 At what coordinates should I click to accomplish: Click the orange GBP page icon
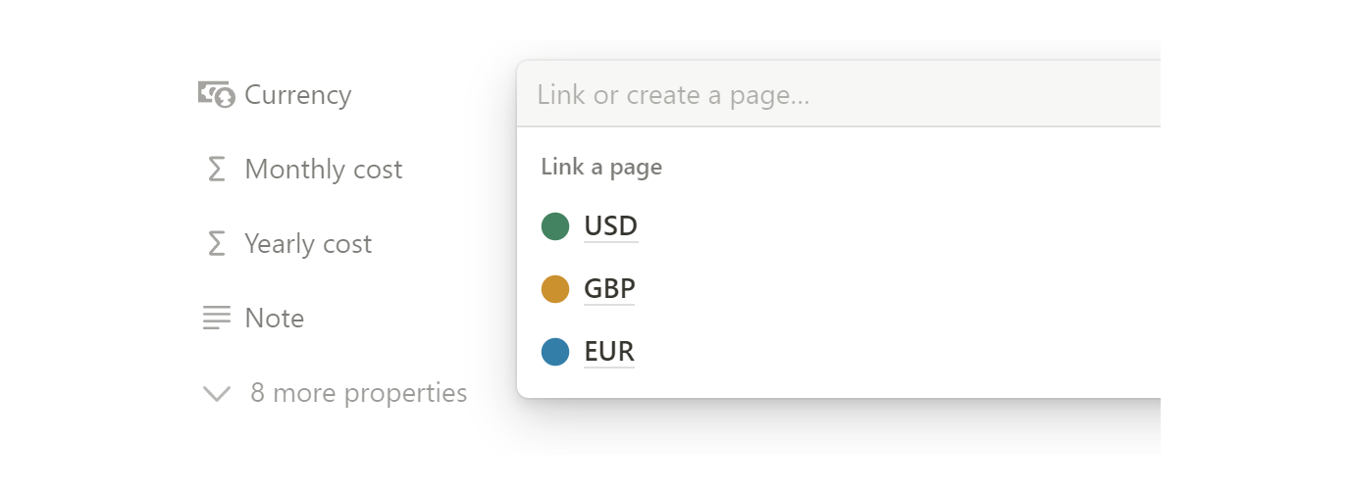555,289
